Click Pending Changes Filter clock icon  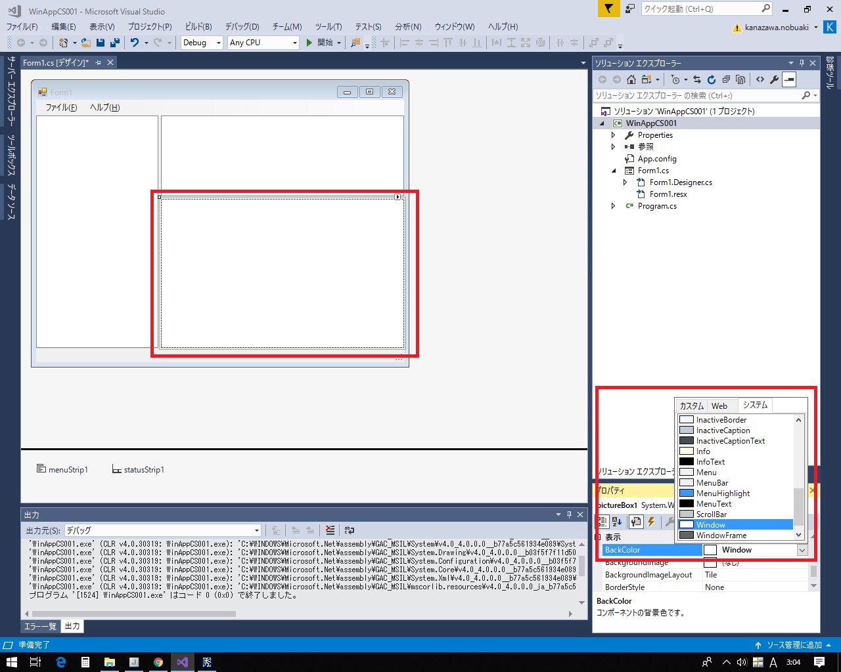675,79
